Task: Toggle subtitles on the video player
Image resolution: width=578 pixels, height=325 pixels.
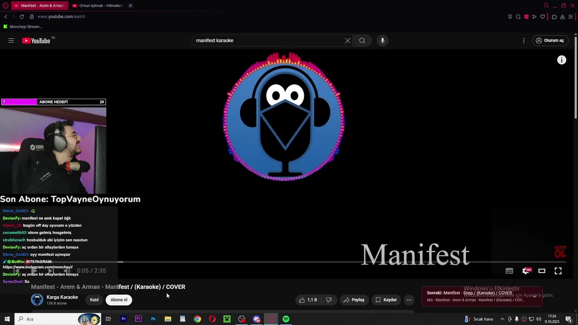Action: (x=509, y=271)
